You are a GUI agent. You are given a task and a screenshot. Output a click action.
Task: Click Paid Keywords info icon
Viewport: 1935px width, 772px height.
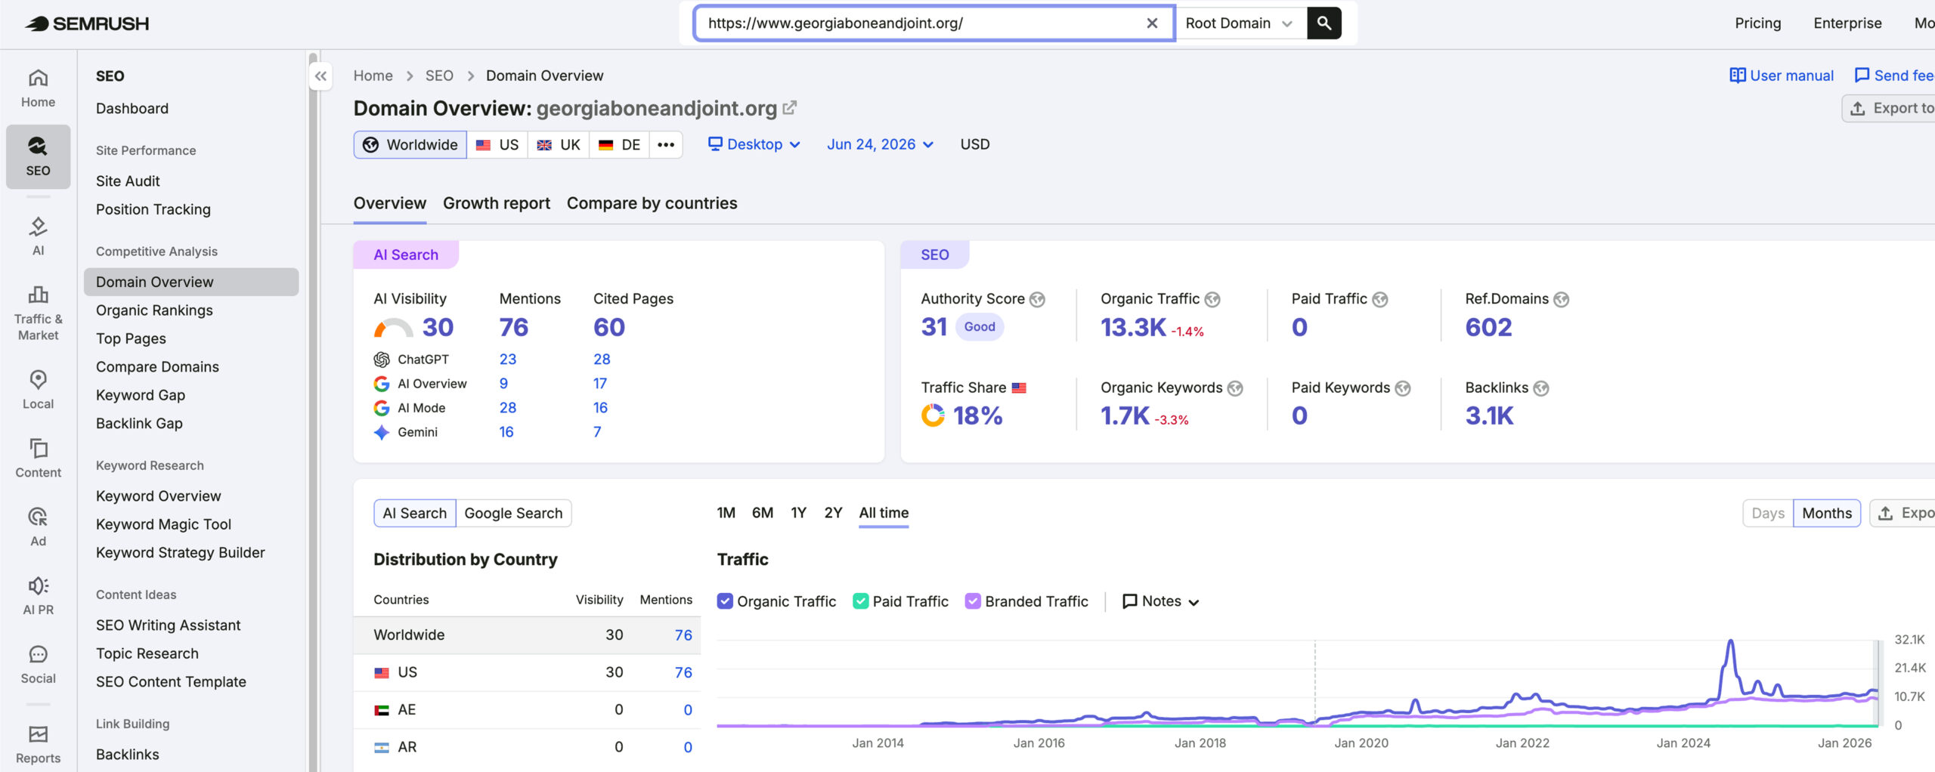[x=1403, y=388]
